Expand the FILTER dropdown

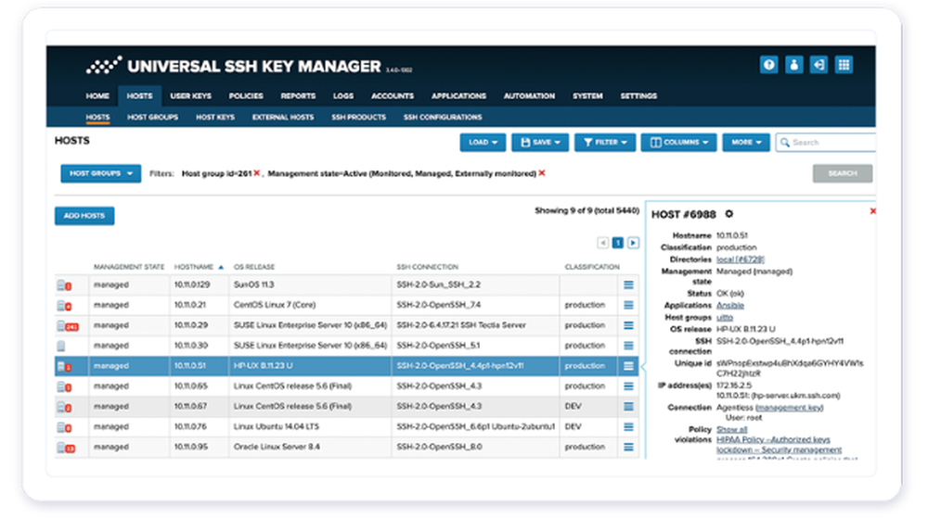pos(605,143)
